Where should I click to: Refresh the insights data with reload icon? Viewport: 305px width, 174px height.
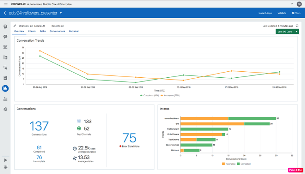pos(297,26)
